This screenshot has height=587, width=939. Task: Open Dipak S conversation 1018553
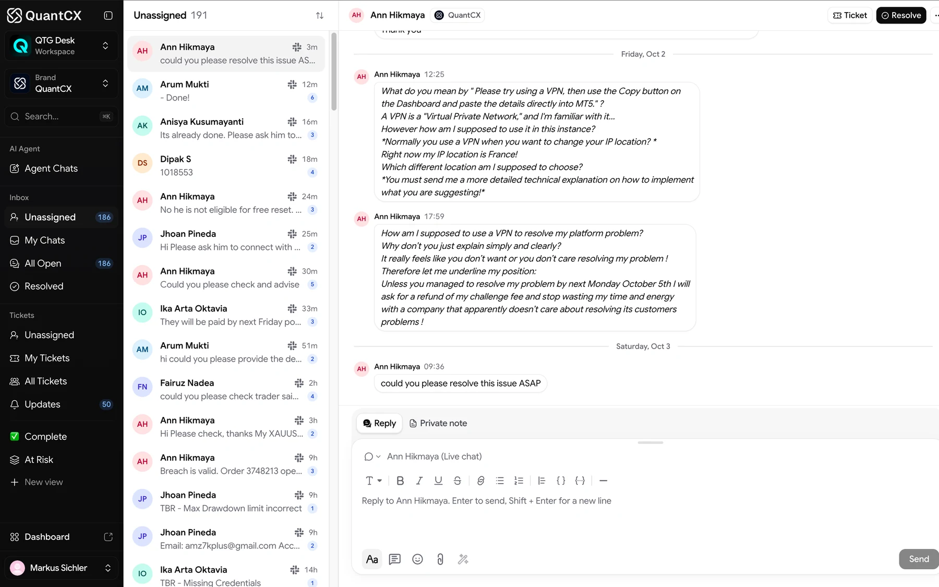[x=226, y=165]
